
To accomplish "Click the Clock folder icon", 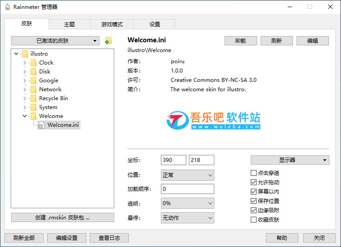I will pyautogui.click(x=33, y=63).
